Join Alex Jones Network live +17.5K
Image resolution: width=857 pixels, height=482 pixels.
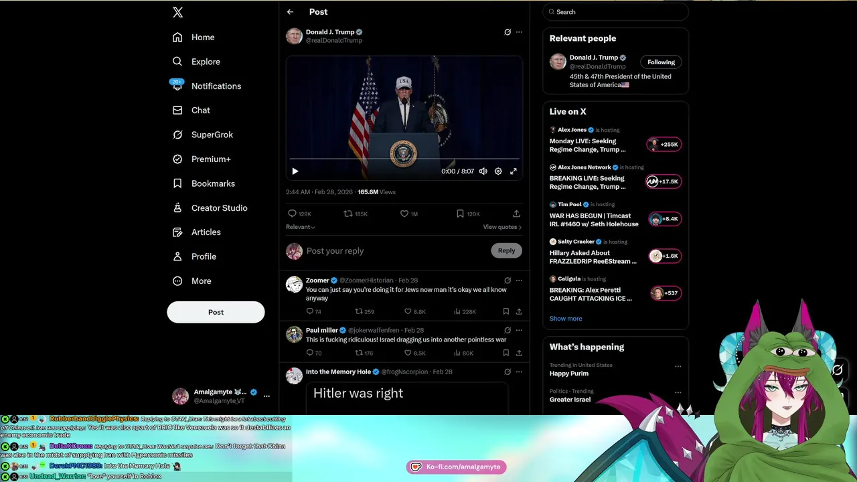(x=664, y=181)
